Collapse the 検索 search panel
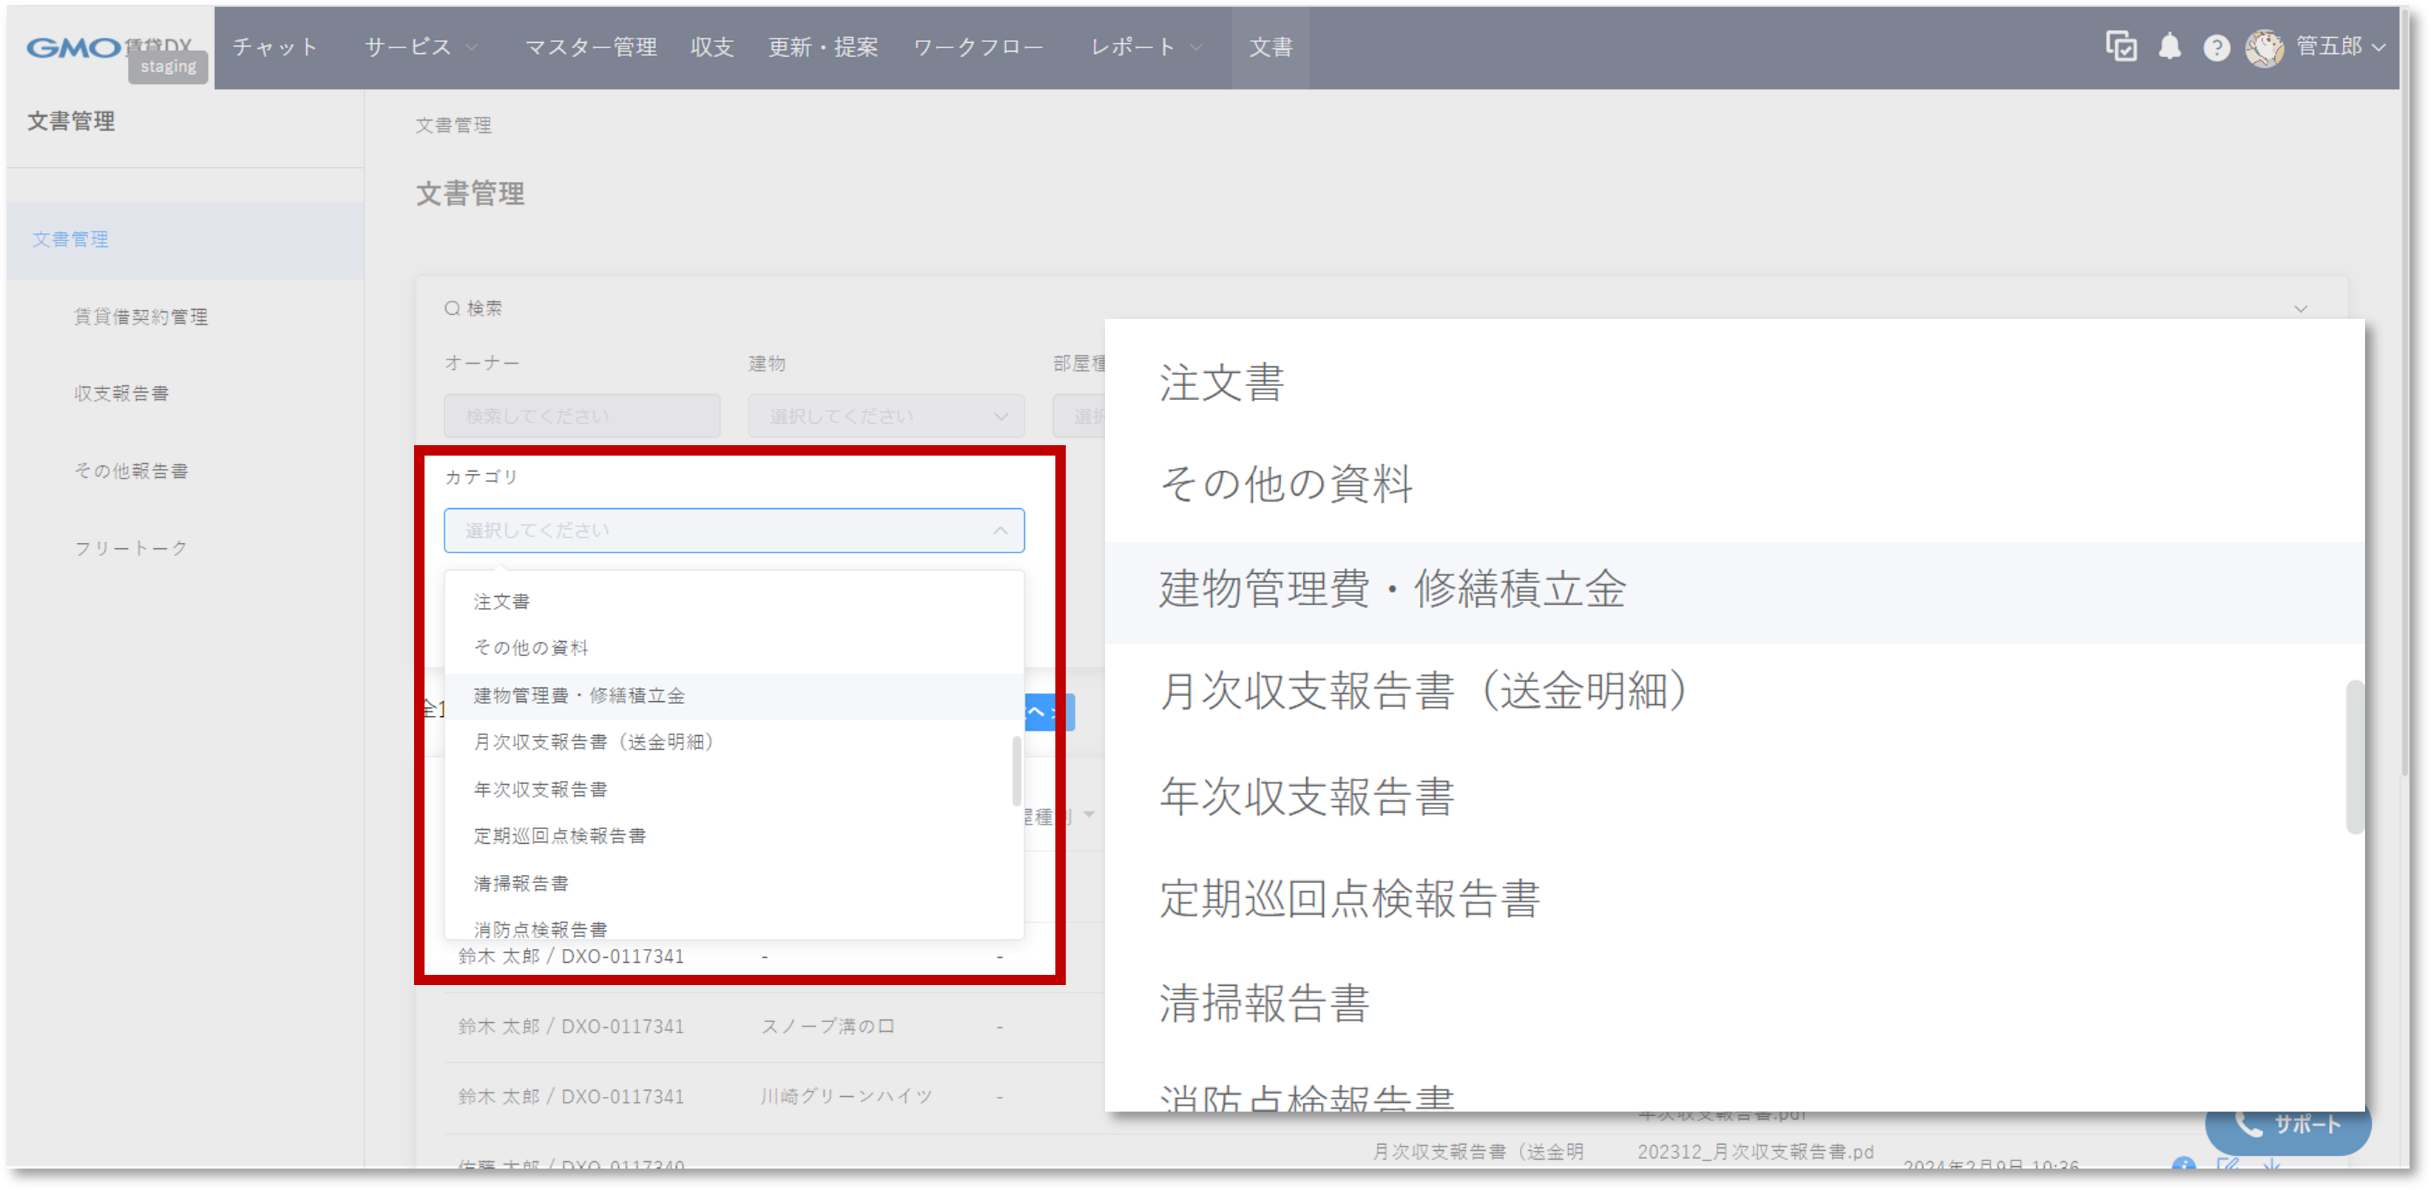The image size is (2431, 1190). click(x=2301, y=308)
